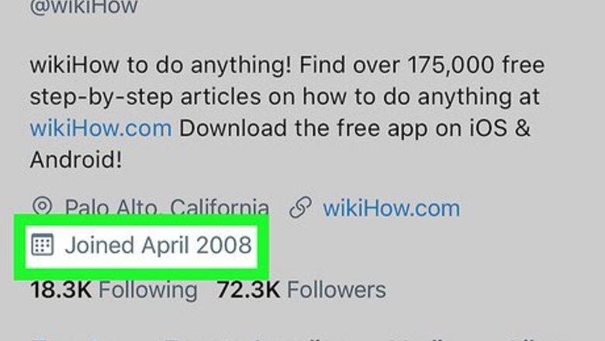
Task: Open the wikiHow.com link in the bio
Action: tap(100, 128)
